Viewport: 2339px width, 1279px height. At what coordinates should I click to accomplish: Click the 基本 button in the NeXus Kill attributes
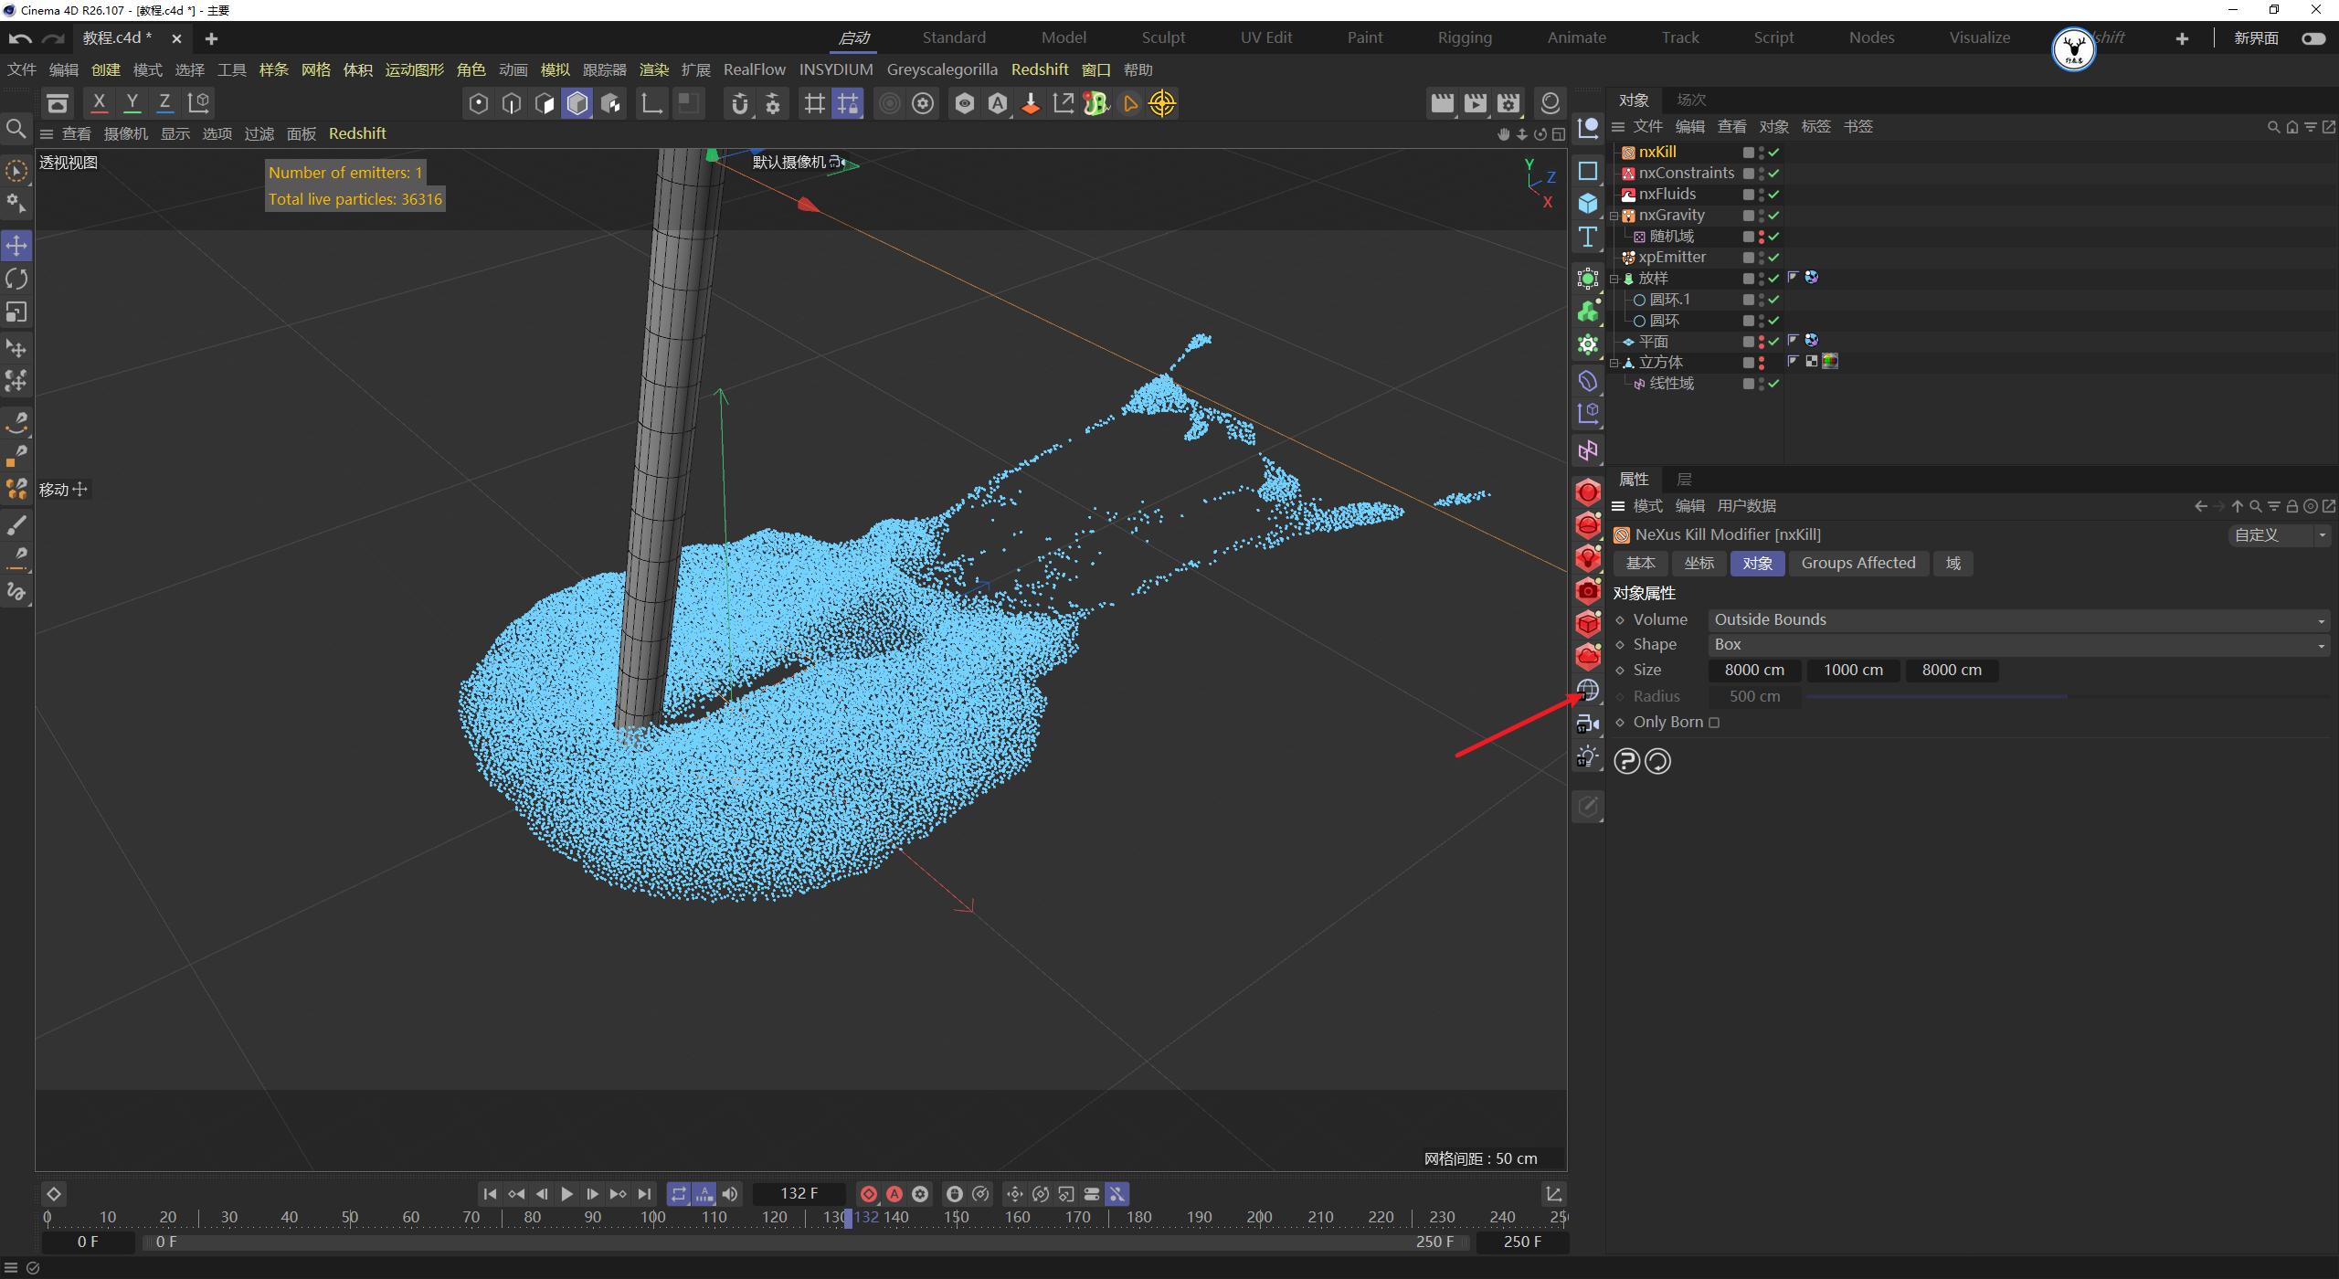1640,563
